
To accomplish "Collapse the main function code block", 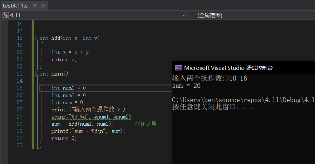I will (37, 74).
